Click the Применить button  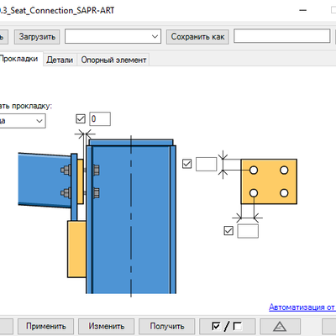pos(46,326)
